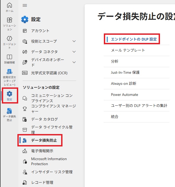Open インサイダー リスク管理 settings

[52, 172]
